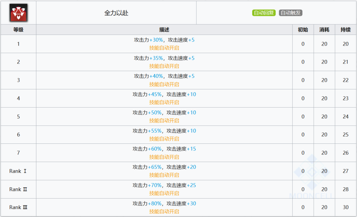Click the 描述 column header
This screenshot has width=357, height=217.
click(x=164, y=30)
